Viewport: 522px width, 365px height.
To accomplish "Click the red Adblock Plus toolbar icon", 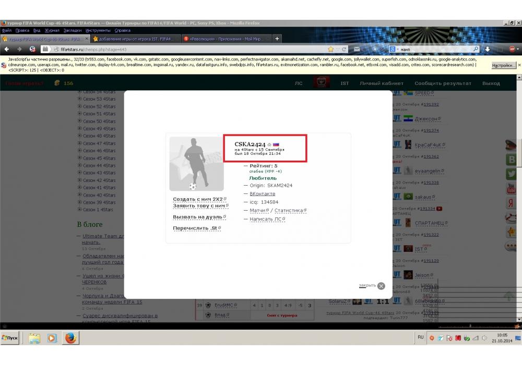I will [x=513, y=49].
